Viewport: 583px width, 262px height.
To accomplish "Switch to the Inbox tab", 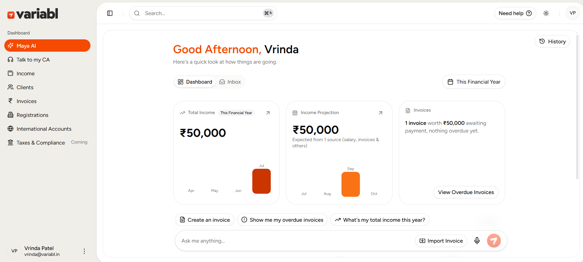I will [x=230, y=82].
